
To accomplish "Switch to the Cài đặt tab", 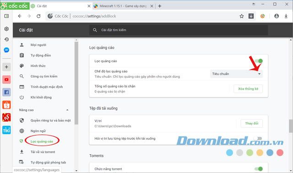I will 61,6.
